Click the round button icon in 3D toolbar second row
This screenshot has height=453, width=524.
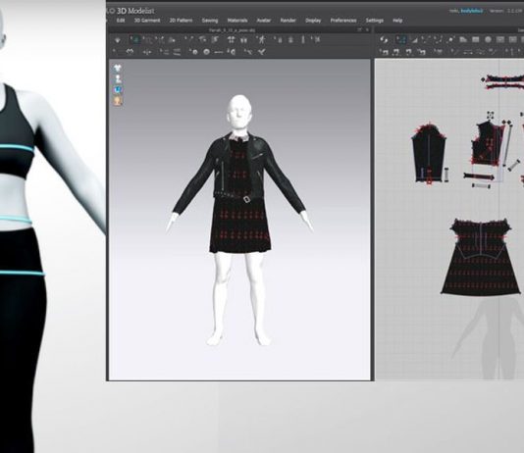(x=206, y=52)
